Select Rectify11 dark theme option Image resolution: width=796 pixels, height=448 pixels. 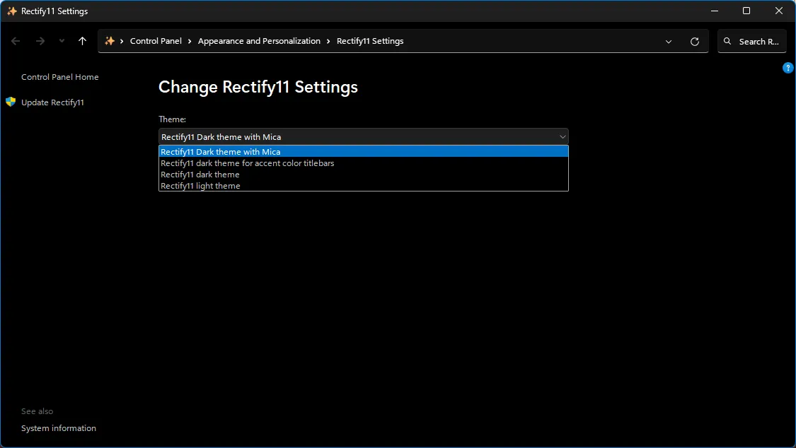[x=200, y=174]
